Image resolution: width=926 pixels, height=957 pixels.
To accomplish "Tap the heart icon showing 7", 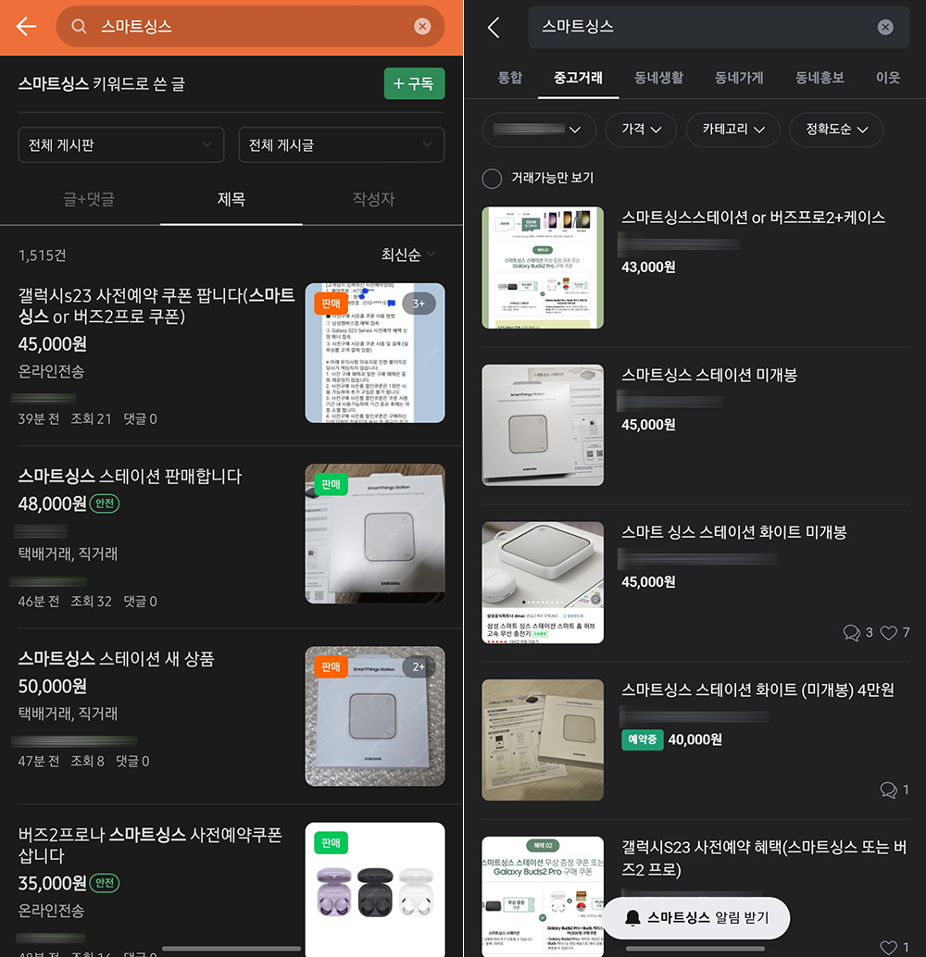I will pyautogui.click(x=889, y=632).
